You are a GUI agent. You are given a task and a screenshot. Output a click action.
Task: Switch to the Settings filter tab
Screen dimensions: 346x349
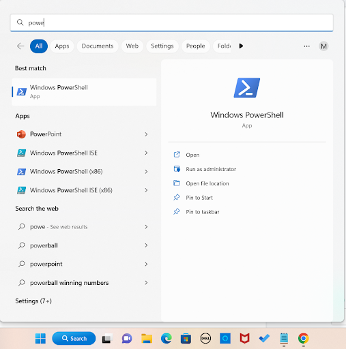162,46
